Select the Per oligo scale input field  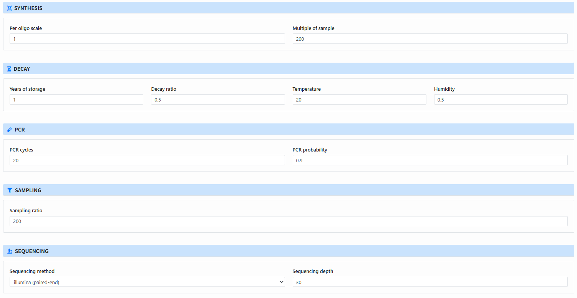(x=147, y=38)
